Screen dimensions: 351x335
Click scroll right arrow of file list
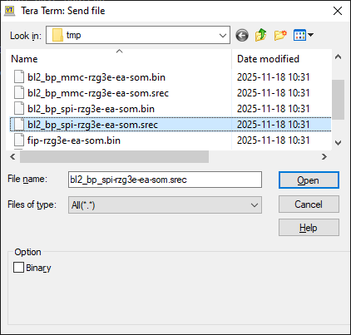click(x=324, y=157)
